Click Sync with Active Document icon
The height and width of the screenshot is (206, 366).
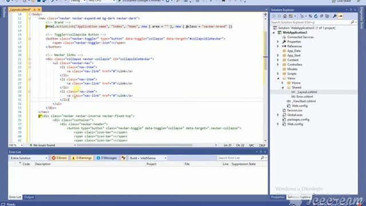point(310,16)
